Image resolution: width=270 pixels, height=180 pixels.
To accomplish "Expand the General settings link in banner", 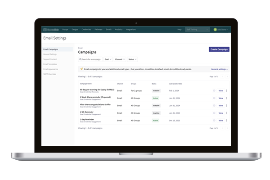I will (219, 69).
